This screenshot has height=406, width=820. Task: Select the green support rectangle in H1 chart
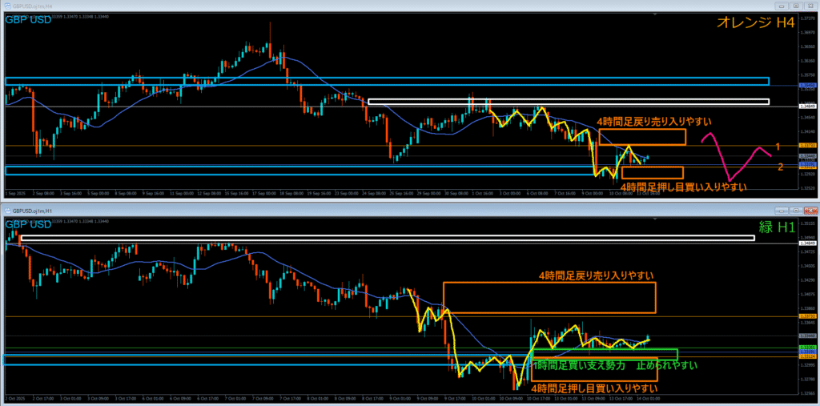coord(605,354)
